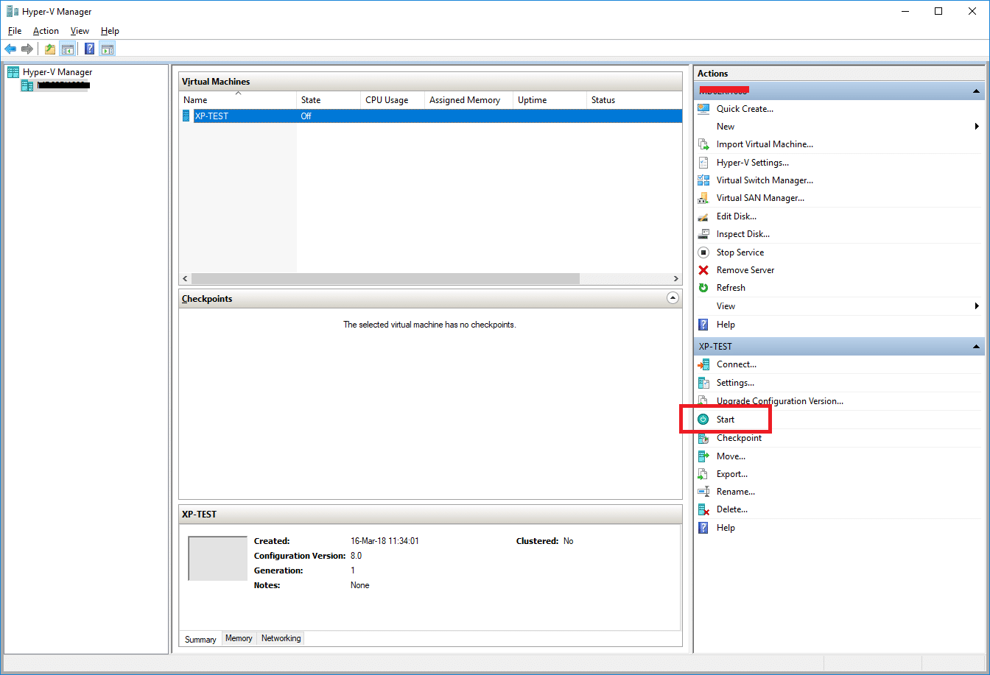Expand the New submenu arrow
This screenshot has width=990, height=675.
977,127
